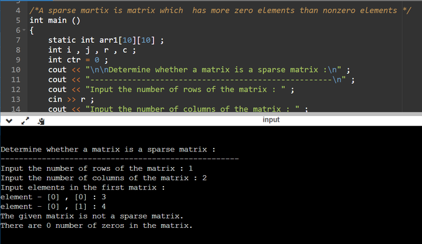The width and height of the screenshot is (422, 244).
Task: Click console line 'There are 0 number of zeros'
Action: pyautogui.click(x=96, y=226)
